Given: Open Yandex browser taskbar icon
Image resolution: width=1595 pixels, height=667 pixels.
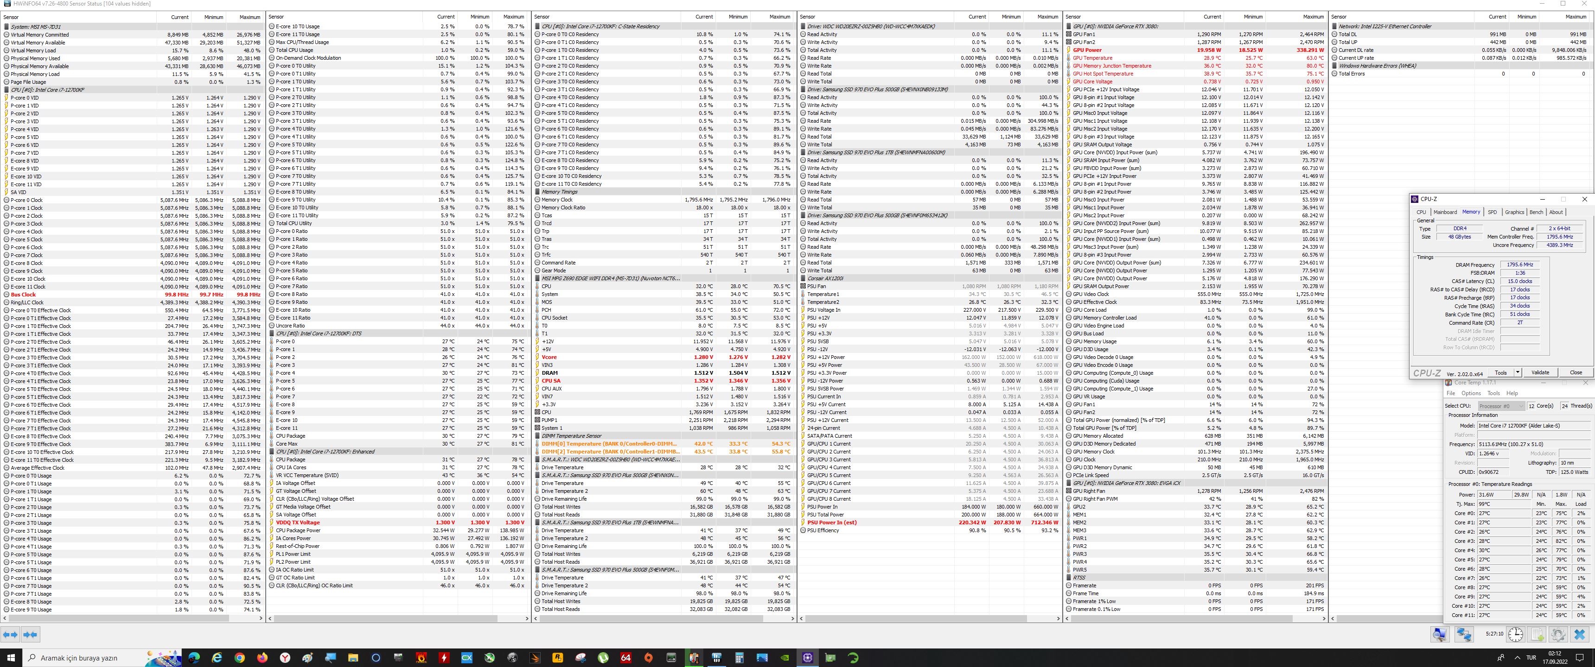Looking at the screenshot, I should (285, 658).
